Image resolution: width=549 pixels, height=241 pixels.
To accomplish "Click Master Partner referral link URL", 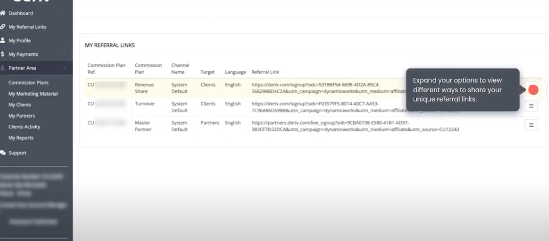I will (355, 126).
